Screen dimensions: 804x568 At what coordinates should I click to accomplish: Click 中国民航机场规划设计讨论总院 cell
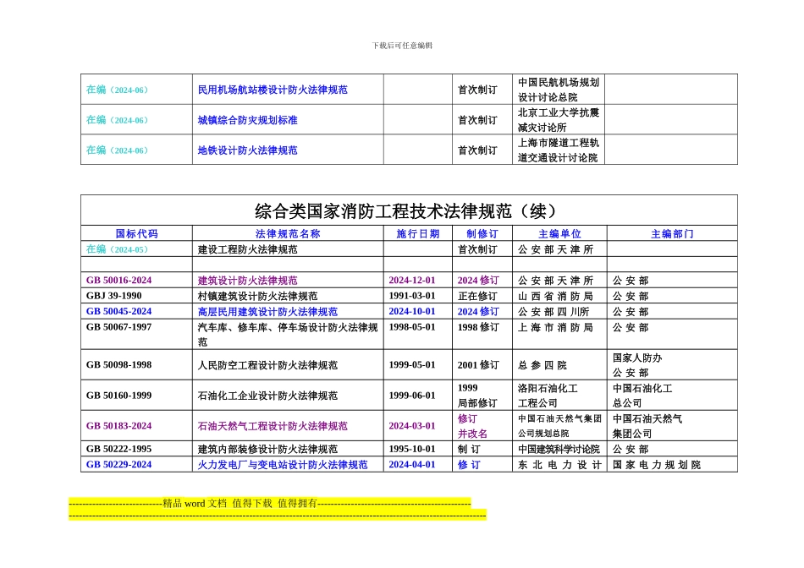[559, 90]
